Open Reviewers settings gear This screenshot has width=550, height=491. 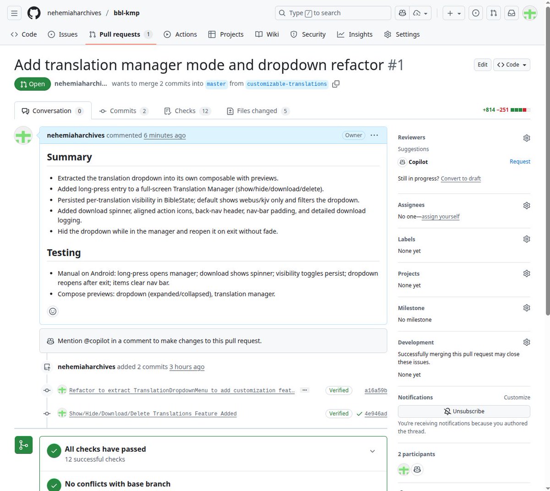527,138
